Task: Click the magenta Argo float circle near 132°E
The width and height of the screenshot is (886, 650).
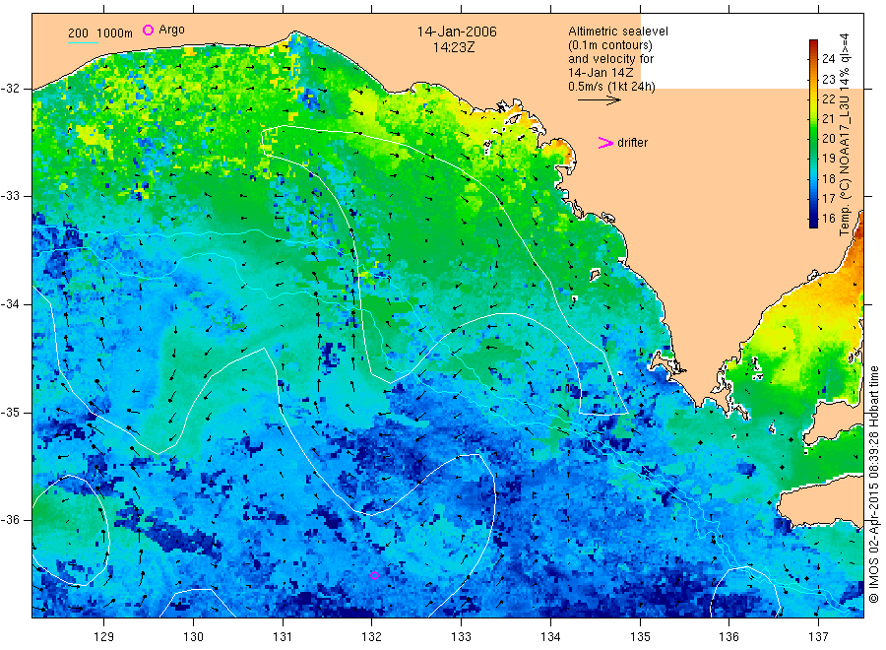Action: pos(374,575)
